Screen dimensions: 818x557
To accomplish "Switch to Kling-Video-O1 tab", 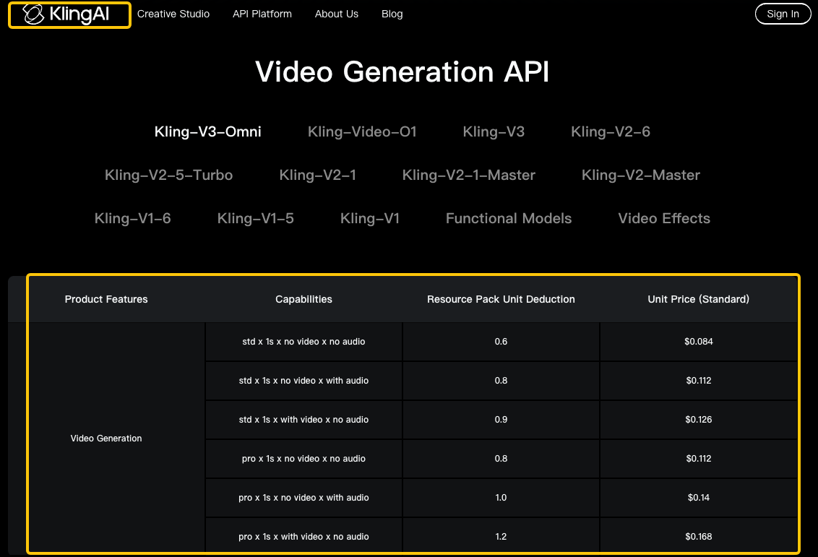I will pos(362,131).
